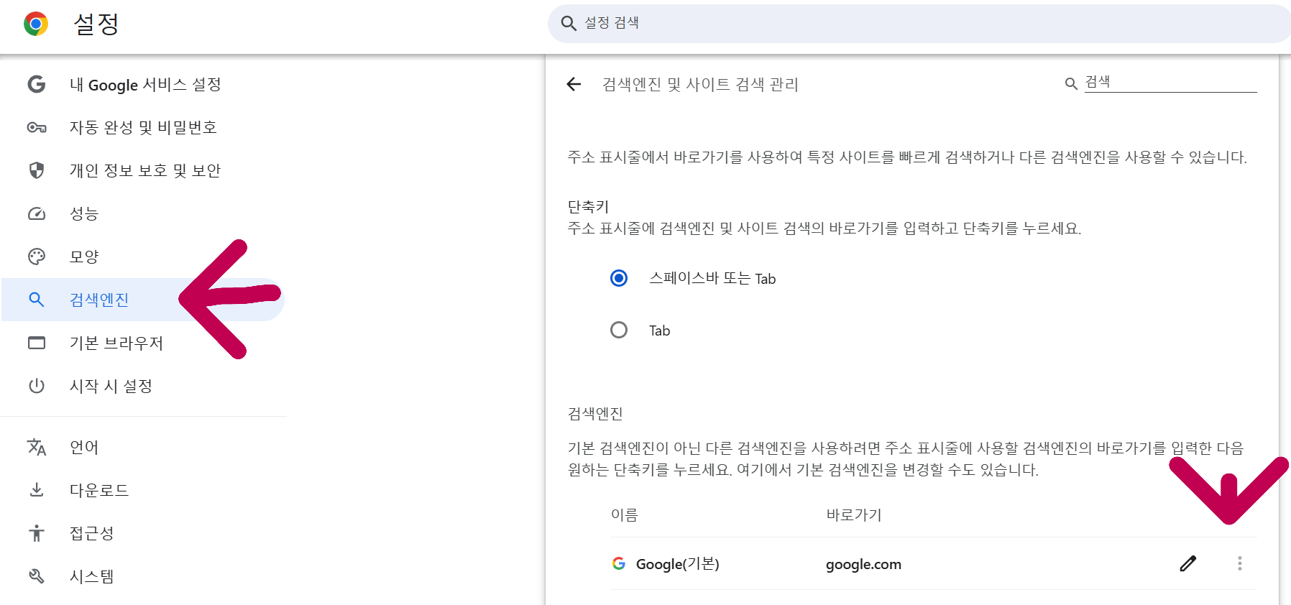Click the key icon for autofill
Image resolution: width=1291 pixels, height=605 pixels.
[37, 127]
